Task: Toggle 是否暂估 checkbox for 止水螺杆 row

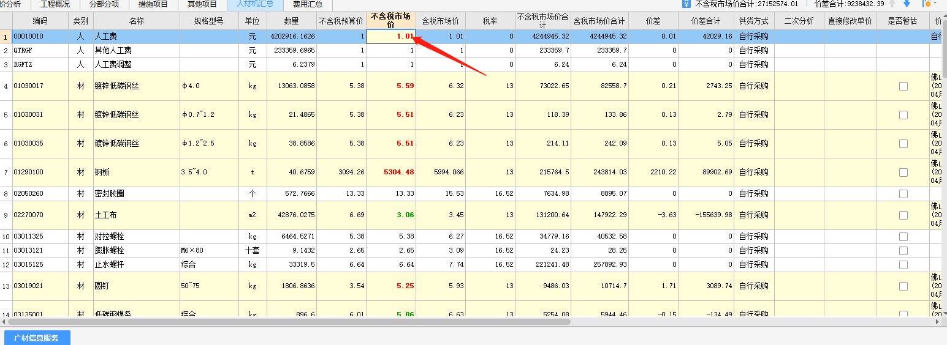Action: [903, 265]
